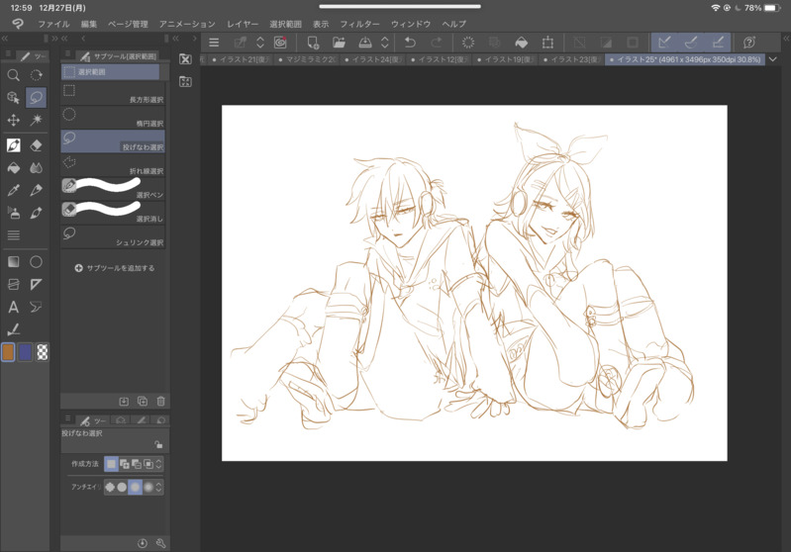Set anti-aliasing to Medium

pos(136,487)
